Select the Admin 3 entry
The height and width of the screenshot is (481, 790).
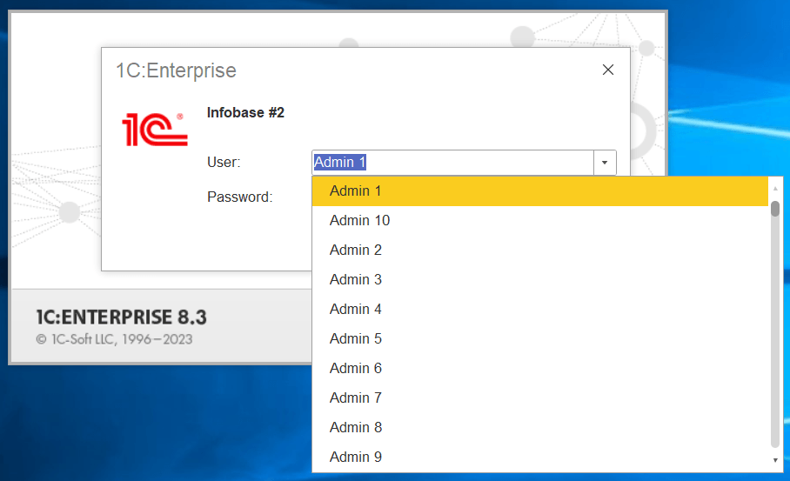(x=356, y=280)
